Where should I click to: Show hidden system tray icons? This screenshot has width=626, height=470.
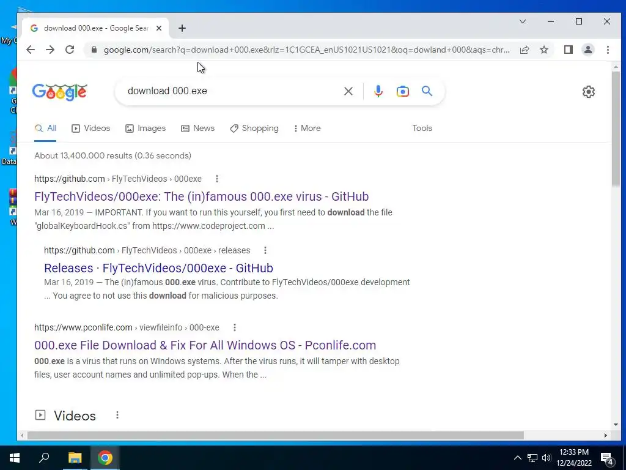[517, 458]
